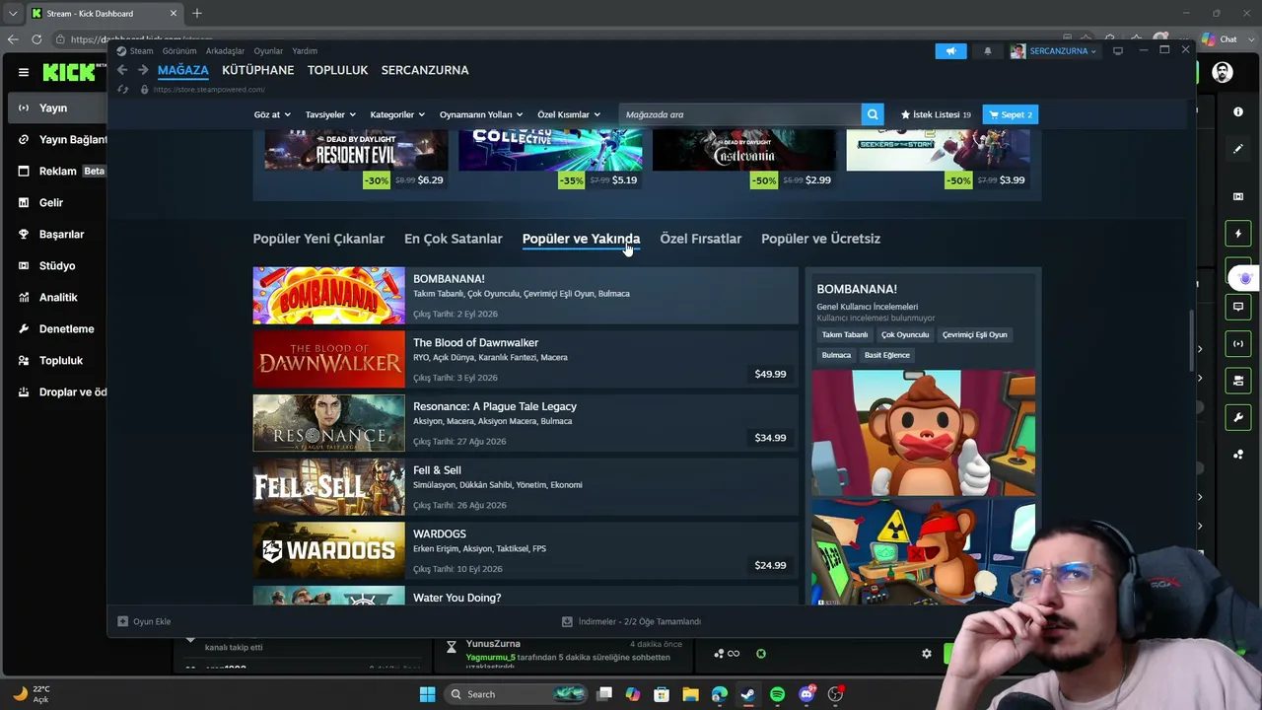Image resolution: width=1262 pixels, height=710 pixels.
Task: Go to the TOPLULUK tab
Action: (x=337, y=70)
